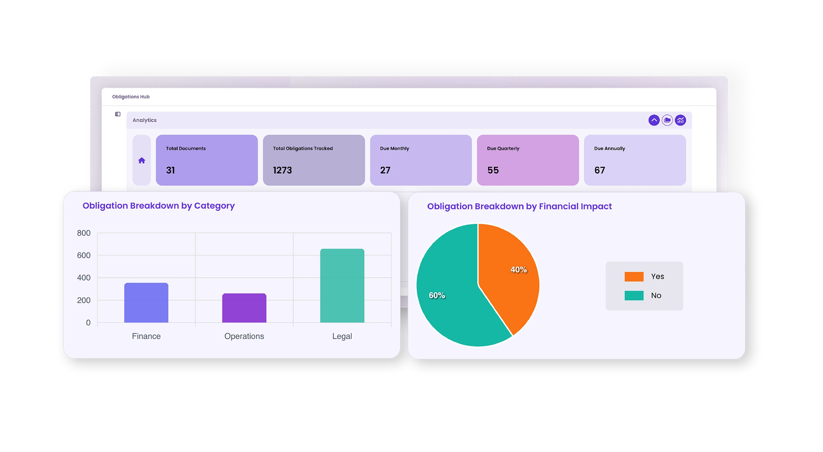Open the documents folder view icon

point(667,120)
